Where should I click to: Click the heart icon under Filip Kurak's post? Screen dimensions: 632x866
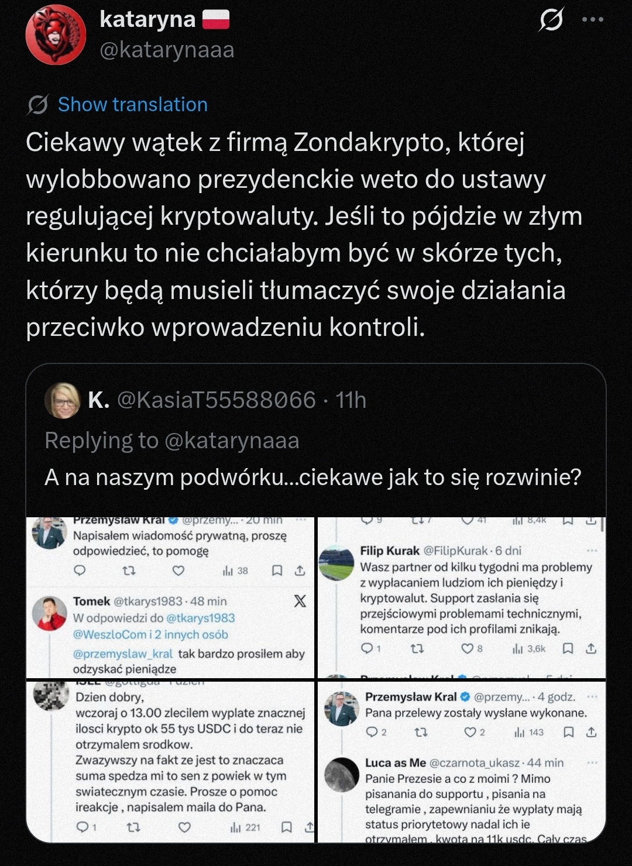coord(467,648)
